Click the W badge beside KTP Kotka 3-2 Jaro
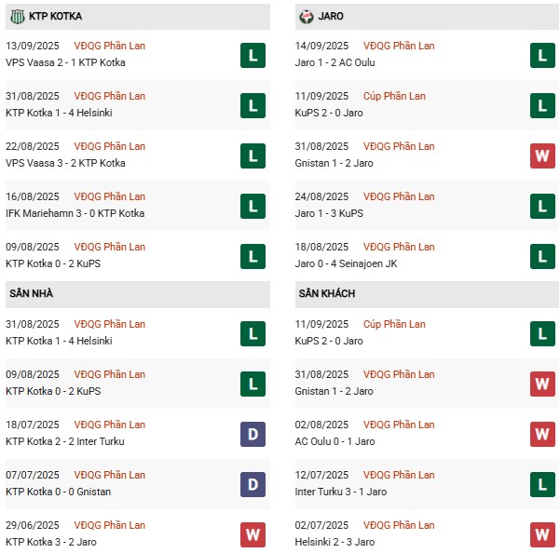Screen dimensions: 560x553 point(253,534)
